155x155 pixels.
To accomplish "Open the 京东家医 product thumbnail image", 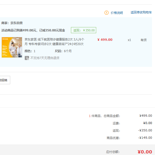I will pyautogui.click(x=12, y=47).
